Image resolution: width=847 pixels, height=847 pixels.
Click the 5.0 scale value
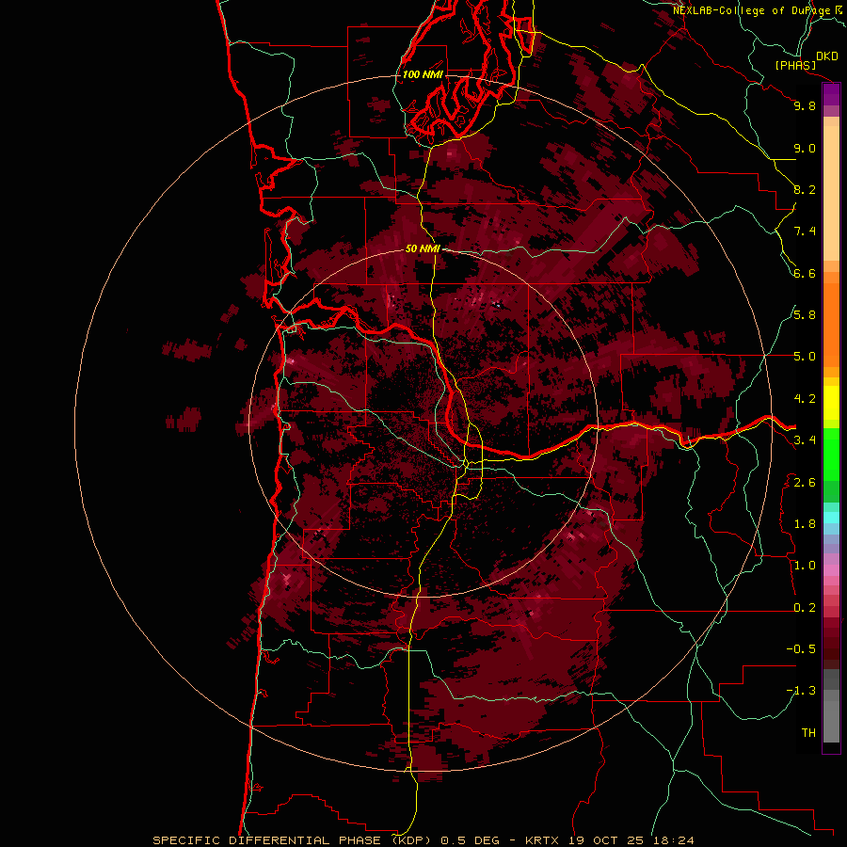(805, 357)
